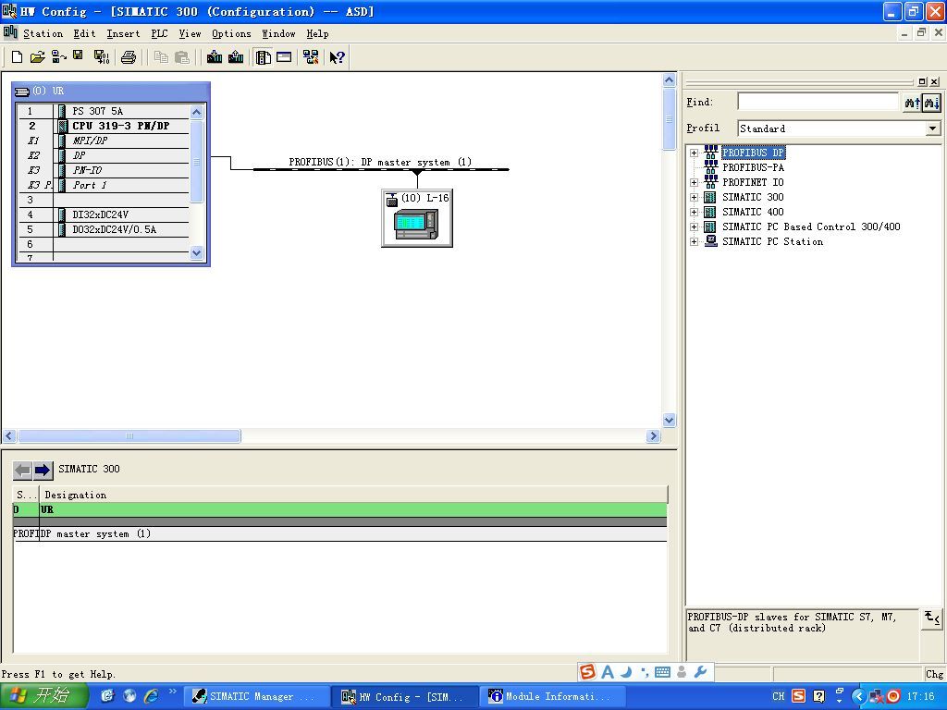Click the search downward binoculars icon
The width and height of the screenshot is (947, 710).
[x=931, y=103]
